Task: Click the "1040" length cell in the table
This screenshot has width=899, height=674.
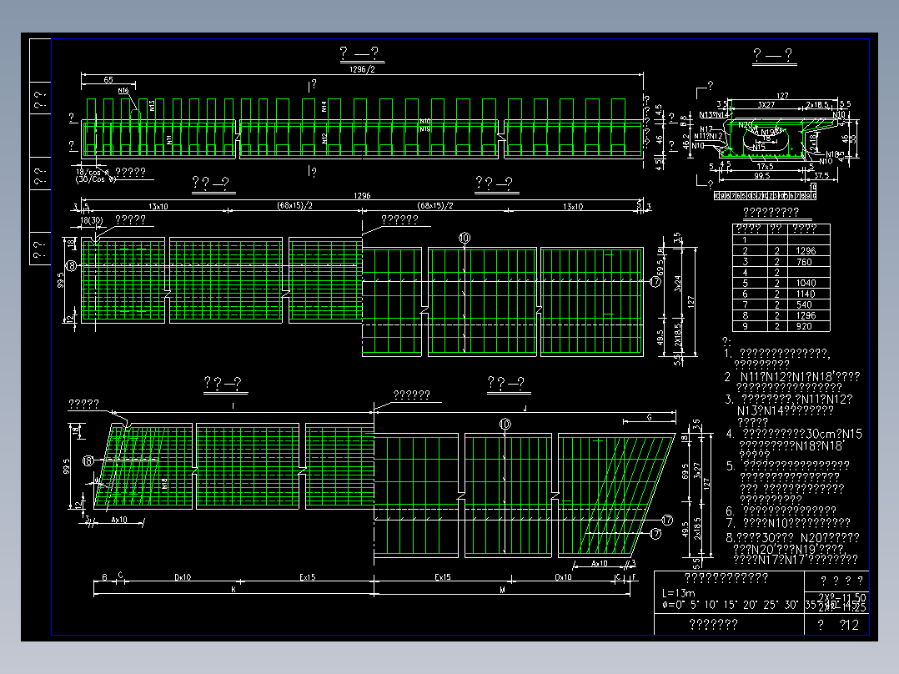Action: (x=806, y=283)
